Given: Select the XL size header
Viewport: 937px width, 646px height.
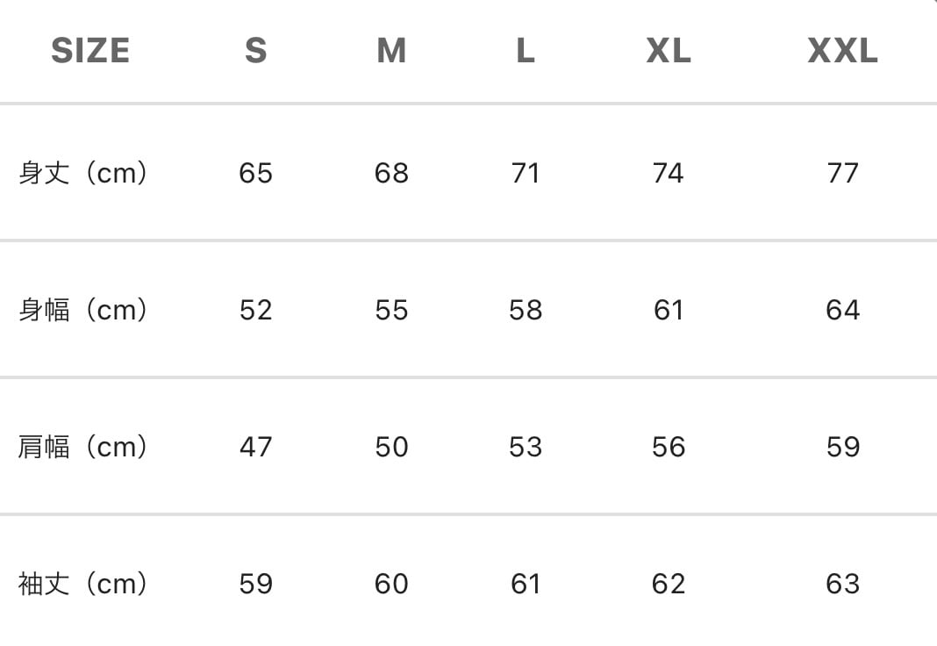Looking at the screenshot, I should 669,50.
